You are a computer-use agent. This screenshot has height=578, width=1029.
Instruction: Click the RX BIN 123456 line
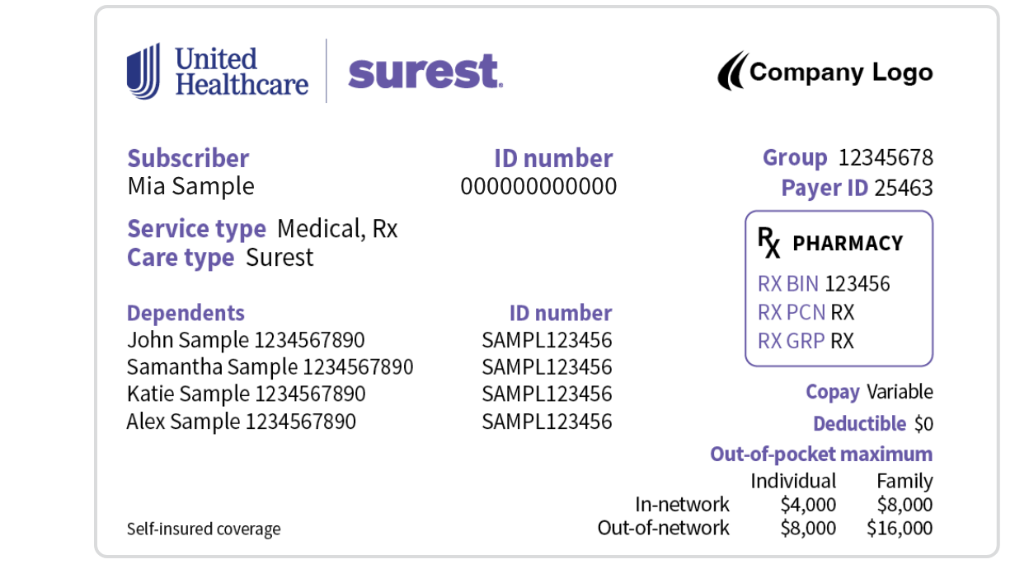point(824,284)
